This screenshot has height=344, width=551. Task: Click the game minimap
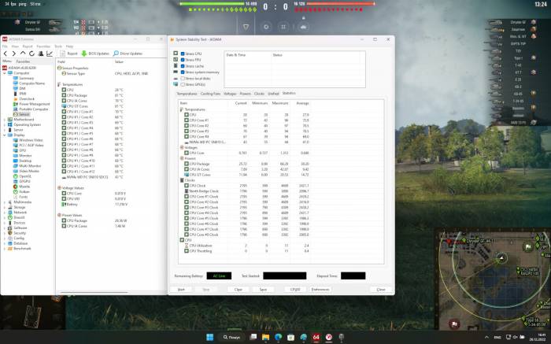[x=494, y=279]
